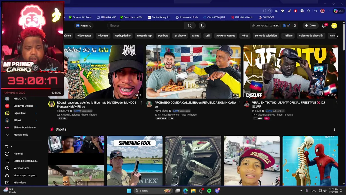Click the YouTube search magnifier button
Viewport: 346px width, 195px height.
(190, 25)
